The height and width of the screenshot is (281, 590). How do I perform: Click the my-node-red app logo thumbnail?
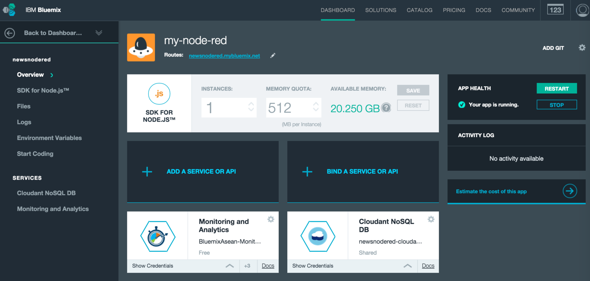(141, 47)
